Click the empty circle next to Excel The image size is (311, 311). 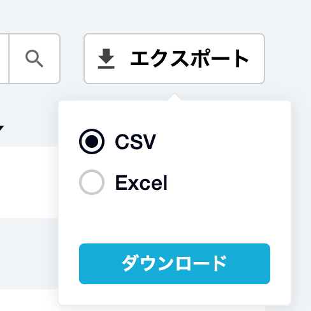click(92, 182)
